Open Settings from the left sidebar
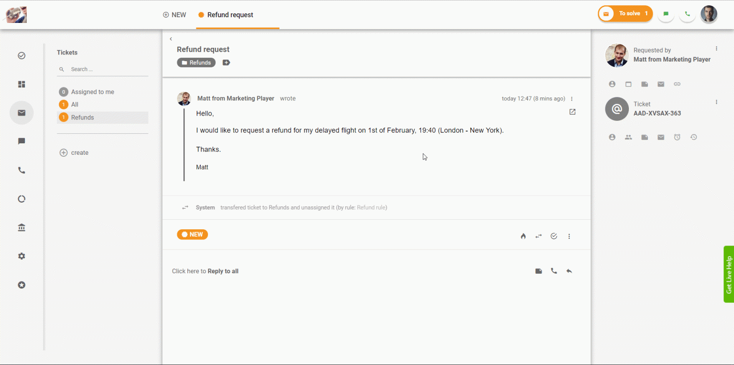 (22, 256)
